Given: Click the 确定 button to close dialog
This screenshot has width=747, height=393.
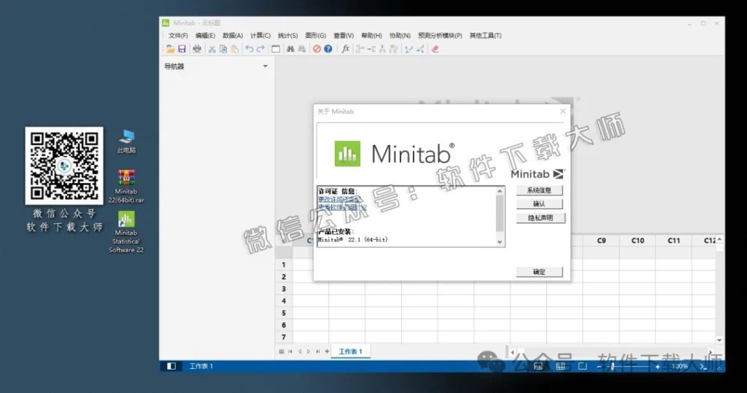Looking at the screenshot, I should [539, 272].
